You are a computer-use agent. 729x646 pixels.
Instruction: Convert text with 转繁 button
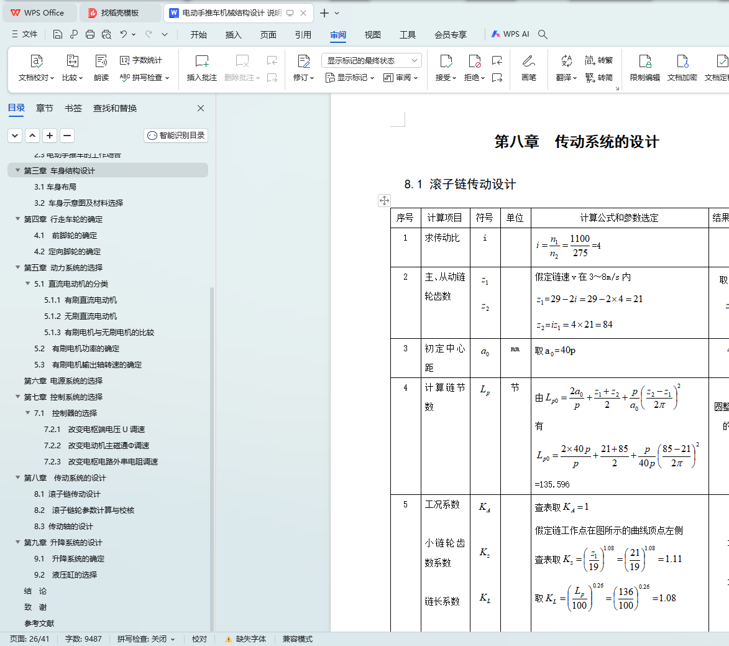click(599, 60)
